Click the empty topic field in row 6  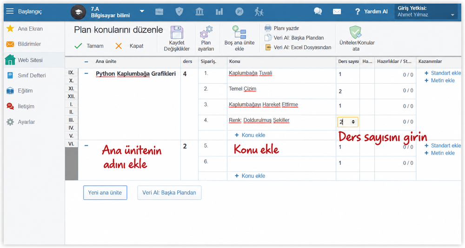tap(281, 163)
